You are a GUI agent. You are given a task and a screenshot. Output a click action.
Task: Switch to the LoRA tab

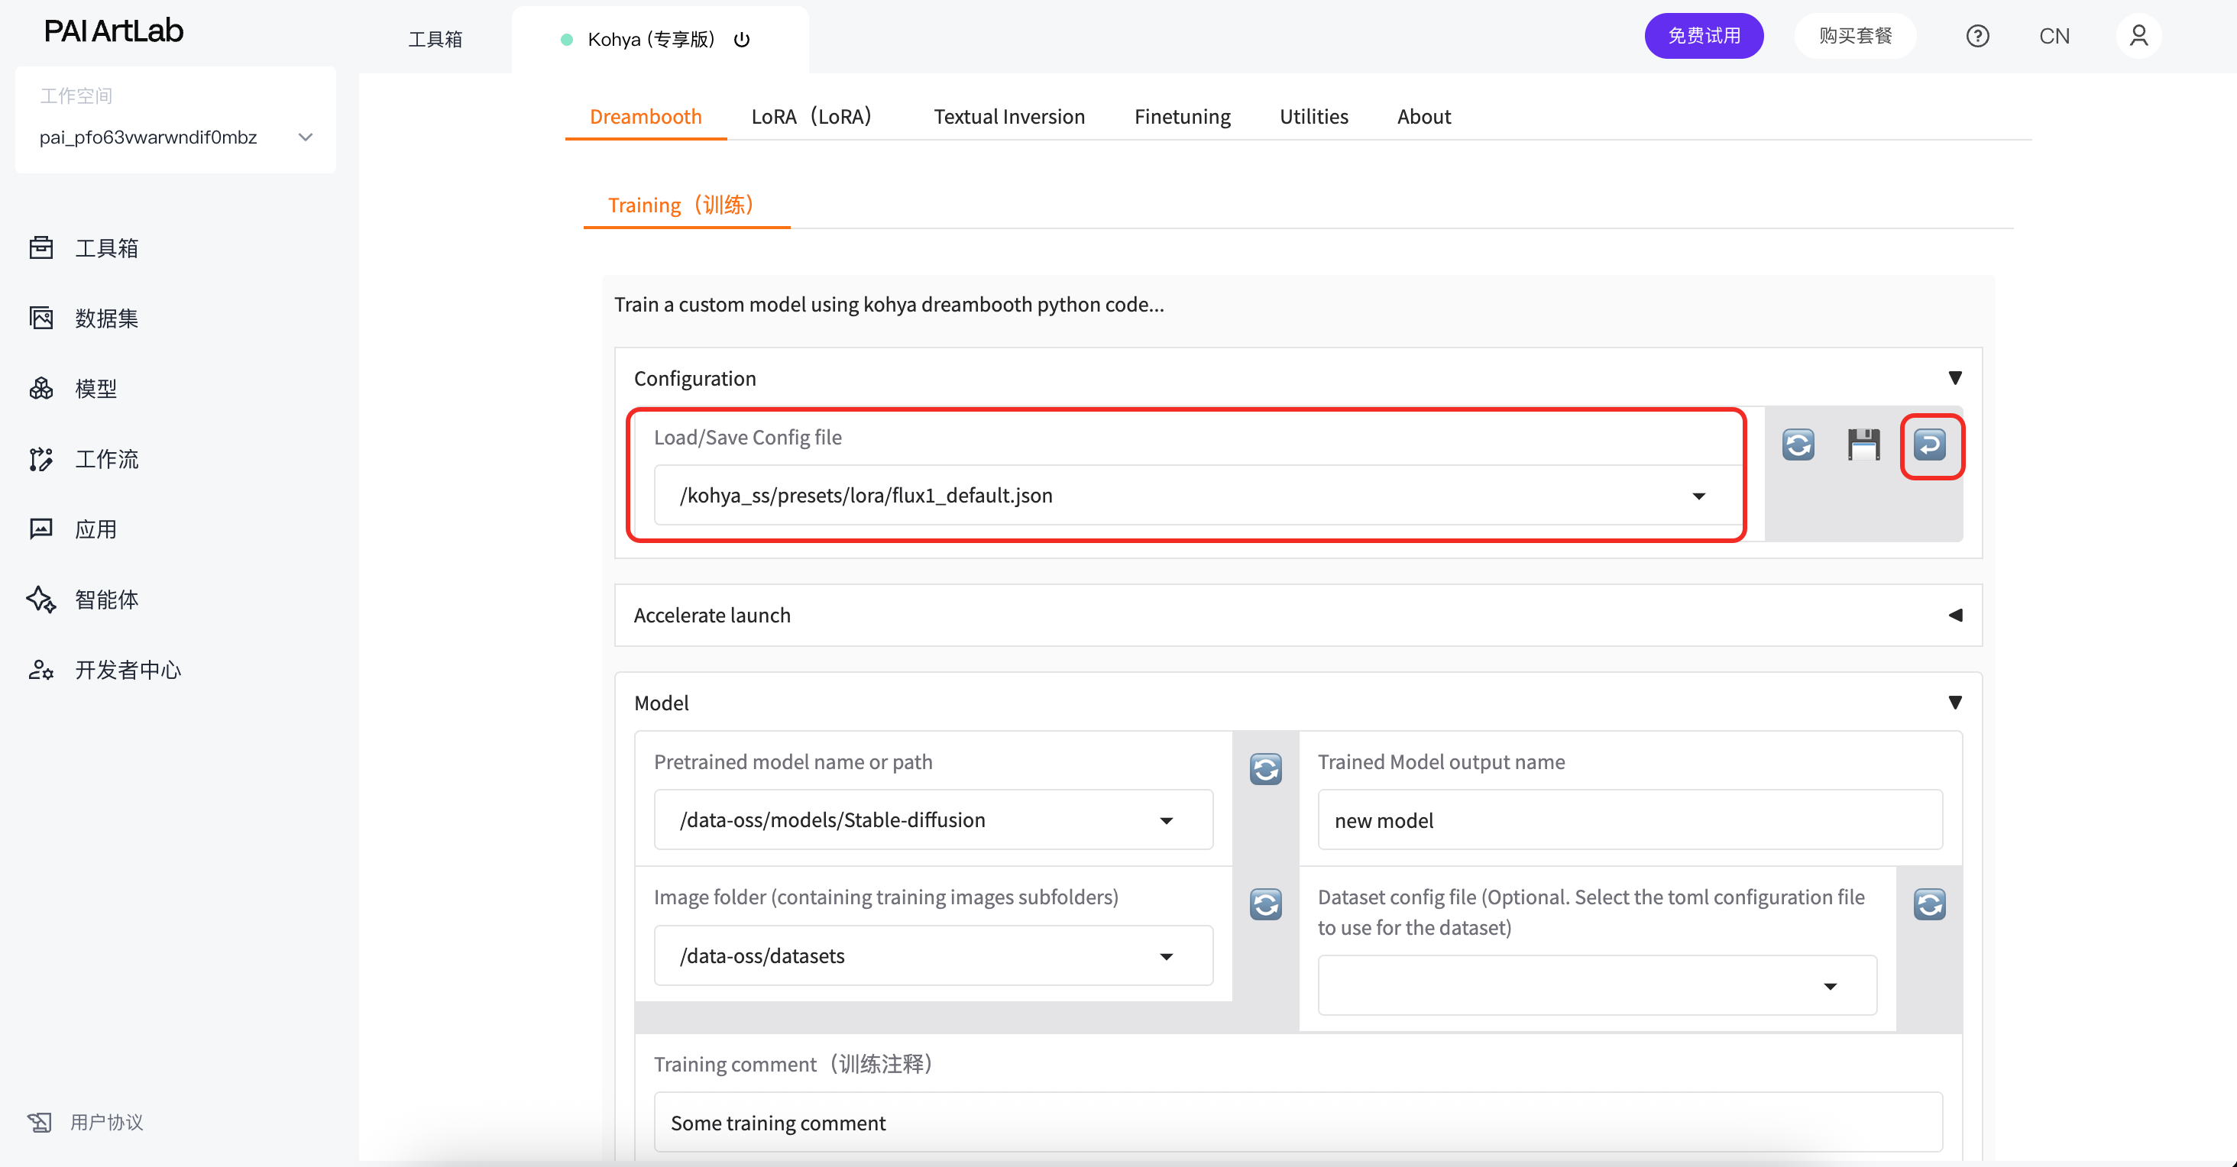[x=810, y=116]
